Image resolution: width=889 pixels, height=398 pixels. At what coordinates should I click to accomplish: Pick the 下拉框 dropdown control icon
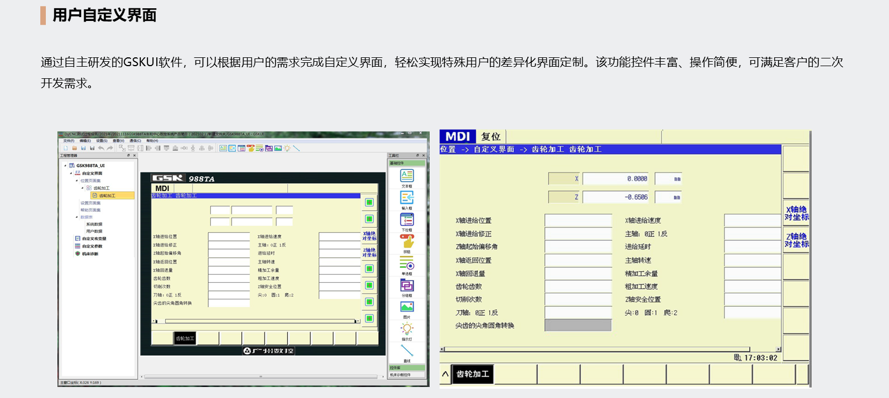[406, 219]
